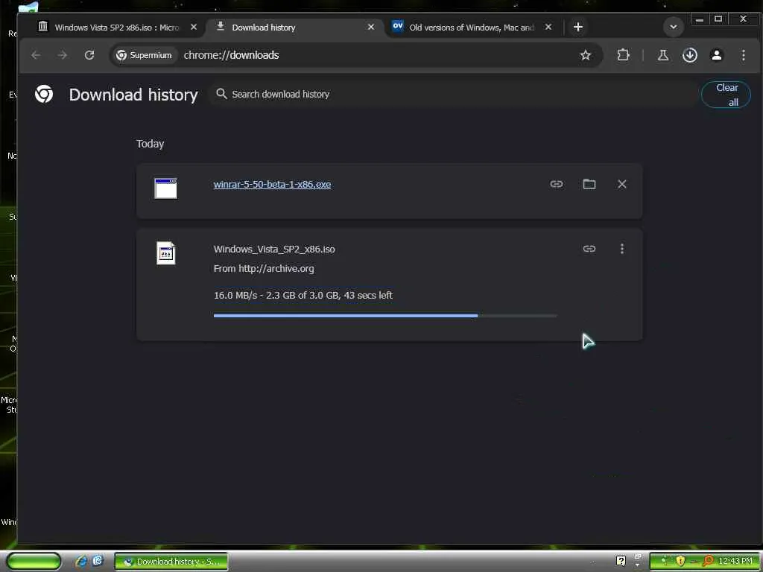Viewport: 763px width, 572px height.
Task: Click the From http://archive.org text
Action: coord(264,268)
